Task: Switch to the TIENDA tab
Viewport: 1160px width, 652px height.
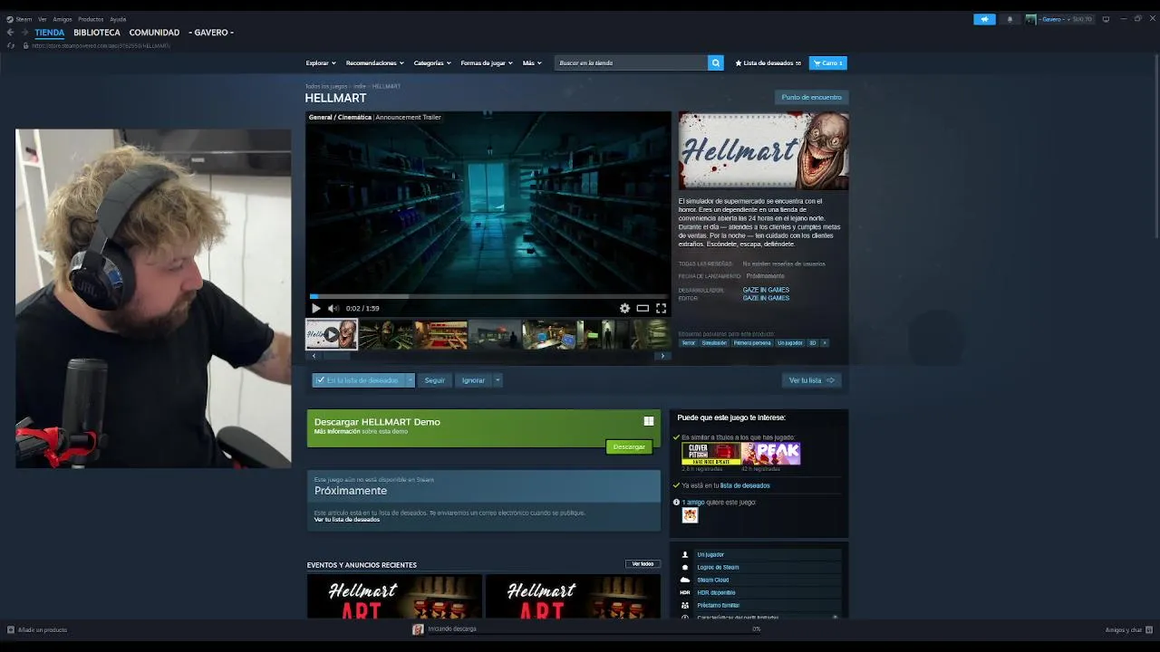Action: click(50, 33)
